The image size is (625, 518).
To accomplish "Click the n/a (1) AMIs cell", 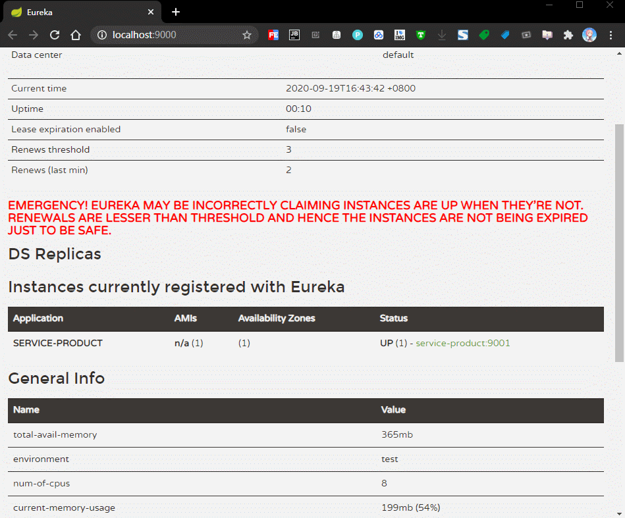I will [x=188, y=343].
